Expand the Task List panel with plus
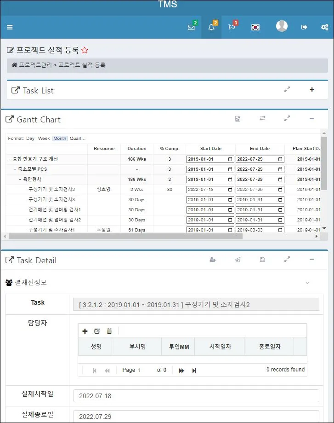Viewport: 334px width, 423px height. (312, 90)
